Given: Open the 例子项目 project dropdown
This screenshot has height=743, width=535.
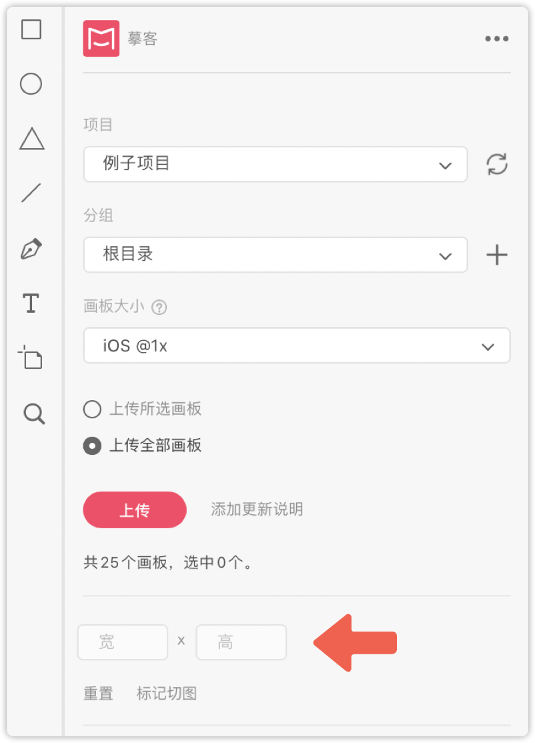Looking at the screenshot, I should [276, 164].
